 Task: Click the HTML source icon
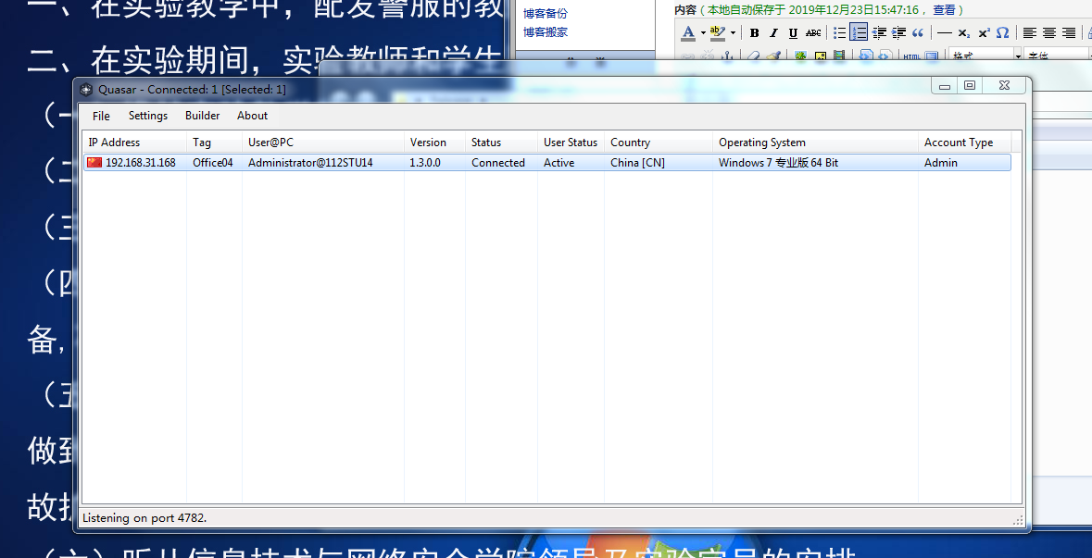(911, 56)
